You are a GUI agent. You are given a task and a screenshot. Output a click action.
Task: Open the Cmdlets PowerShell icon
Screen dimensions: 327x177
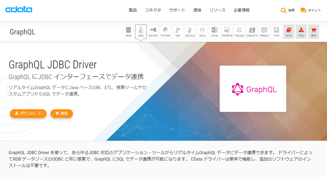252,32
